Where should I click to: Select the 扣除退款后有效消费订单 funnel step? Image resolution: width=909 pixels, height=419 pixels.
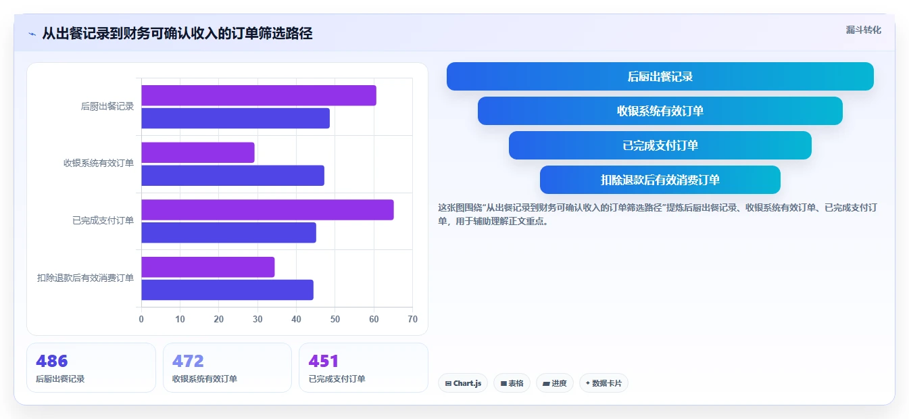(x=660, y=180)
